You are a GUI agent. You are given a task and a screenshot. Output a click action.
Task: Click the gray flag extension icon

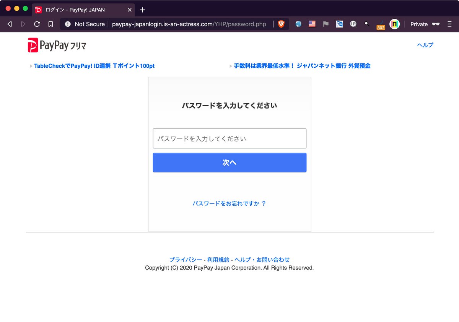click(326, 24)
